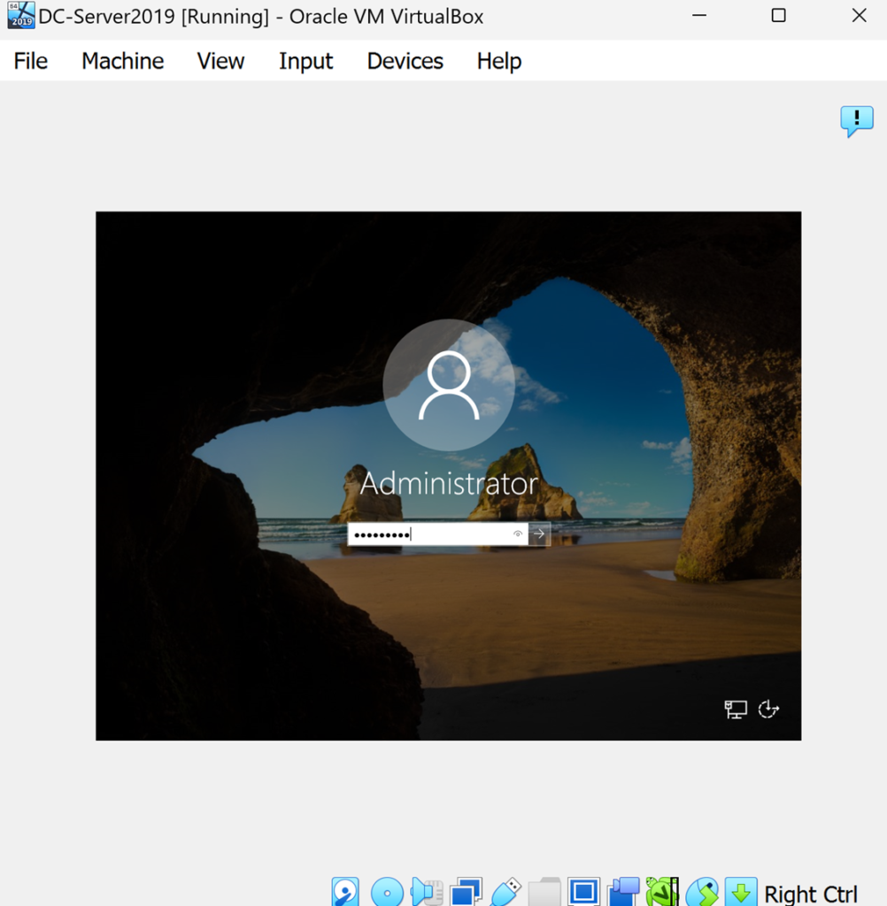
Task: Open the blue notification center alert icon
Action: click(x=856, y=120)
